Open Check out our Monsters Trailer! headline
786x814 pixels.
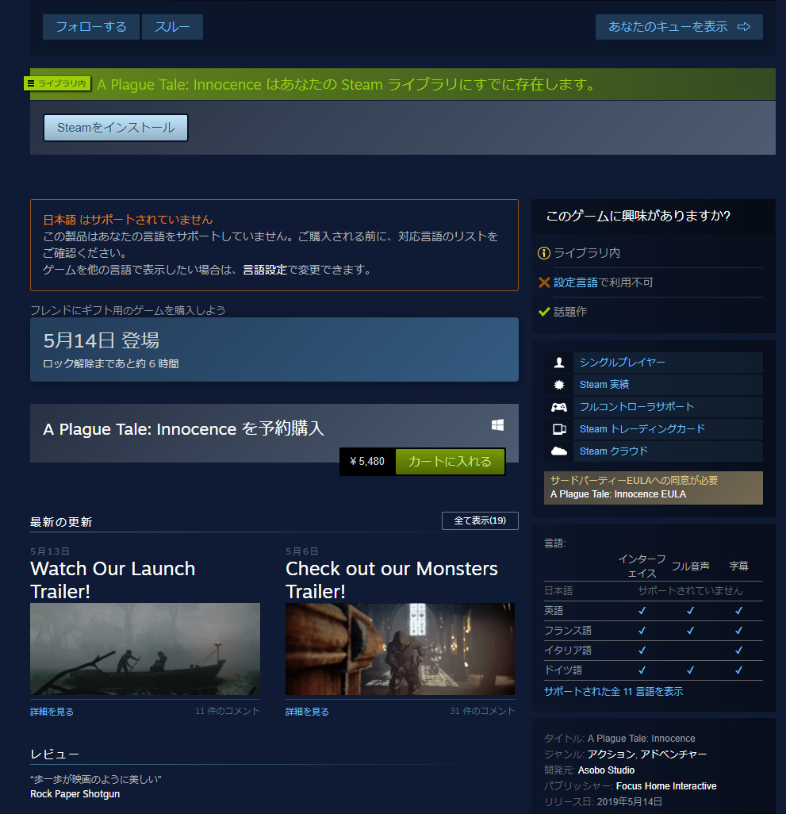392,580
